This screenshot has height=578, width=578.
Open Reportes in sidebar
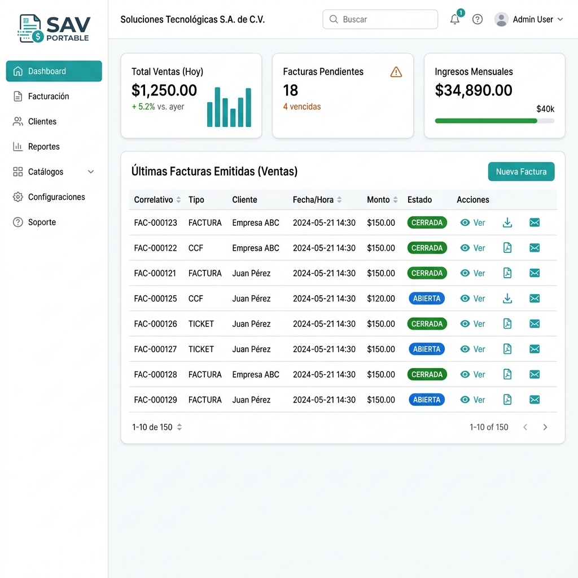click(x=54, y=147)
